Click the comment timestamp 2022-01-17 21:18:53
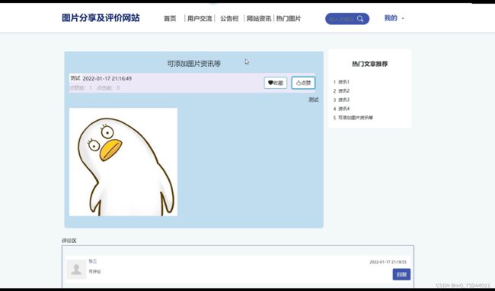This screenshot has width=495, height=291. (388, 262)
